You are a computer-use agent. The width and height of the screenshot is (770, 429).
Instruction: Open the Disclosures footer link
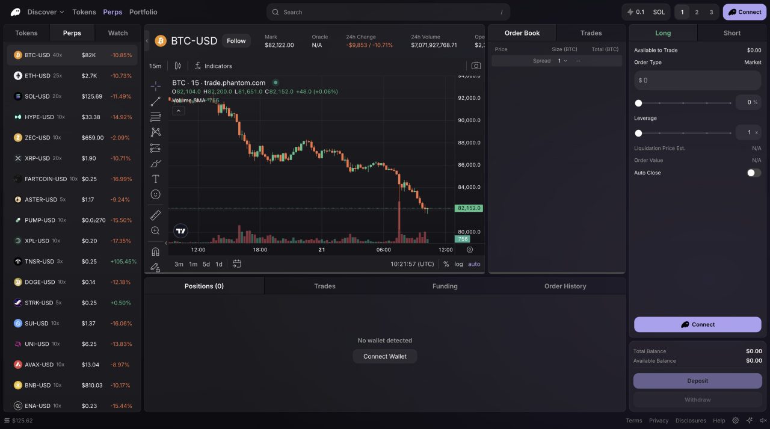[691, 421]
